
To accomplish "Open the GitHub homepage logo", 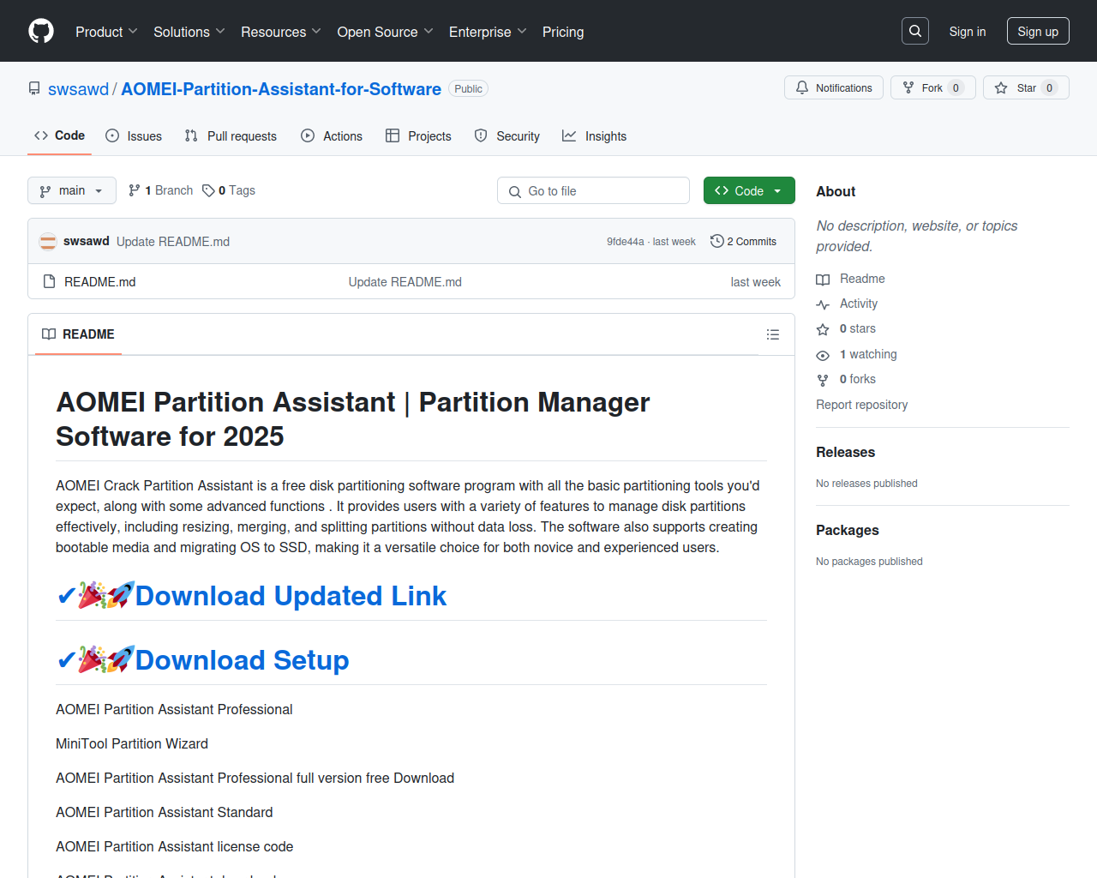I will pyautogui.click(x=41, y=31).
